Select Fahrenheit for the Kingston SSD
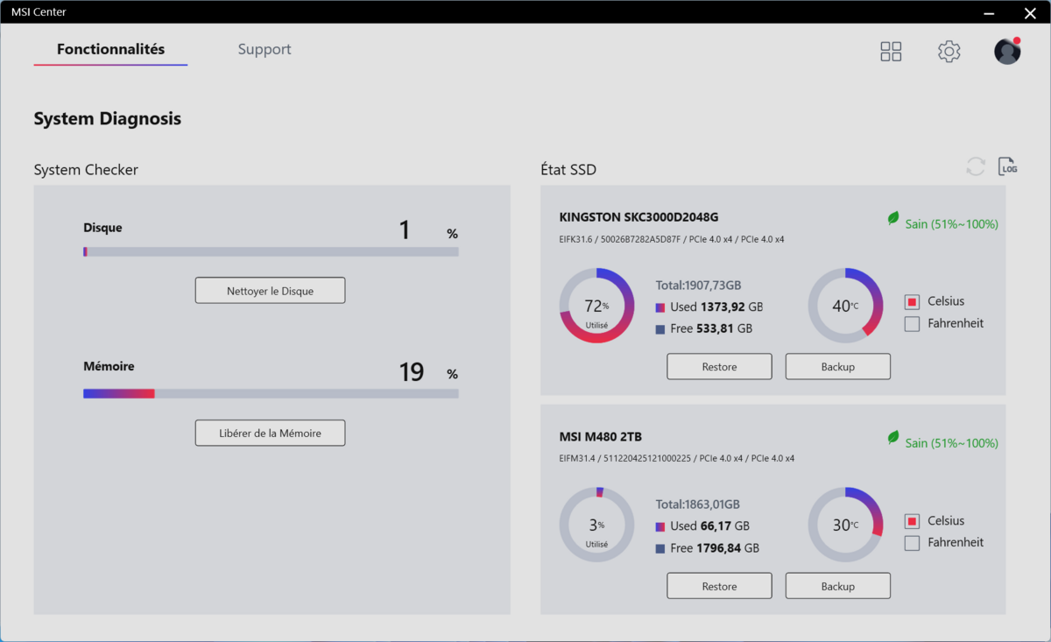Viewport: 1051px width, 642px height. tap(912, 324)
